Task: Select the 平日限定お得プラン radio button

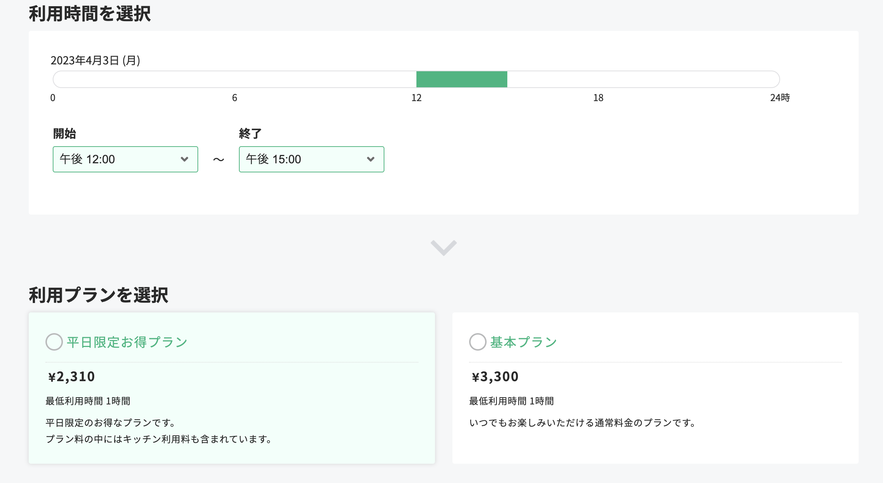Action: coord(54,342)
